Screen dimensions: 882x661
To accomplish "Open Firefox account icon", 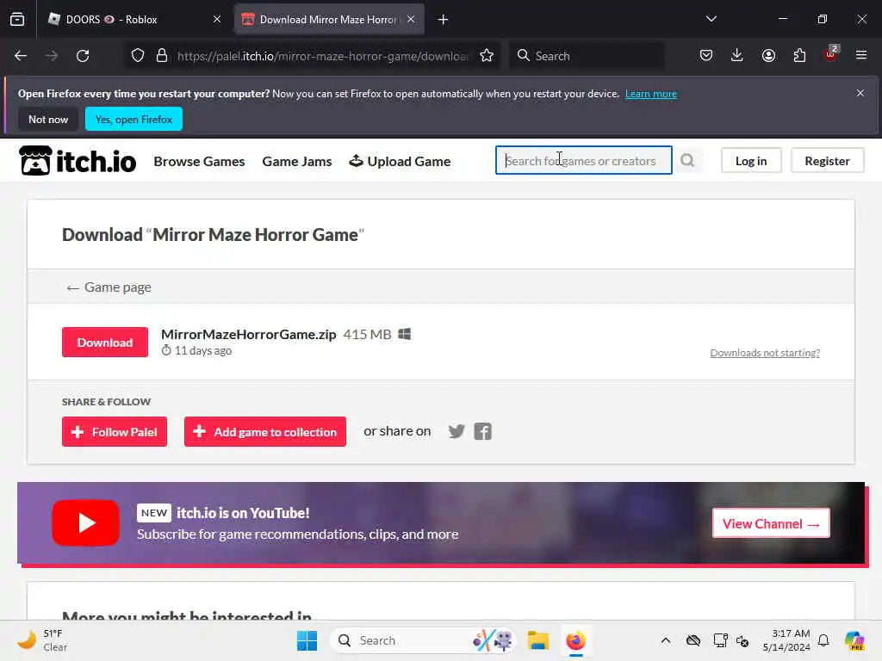I will click(768, 55).
